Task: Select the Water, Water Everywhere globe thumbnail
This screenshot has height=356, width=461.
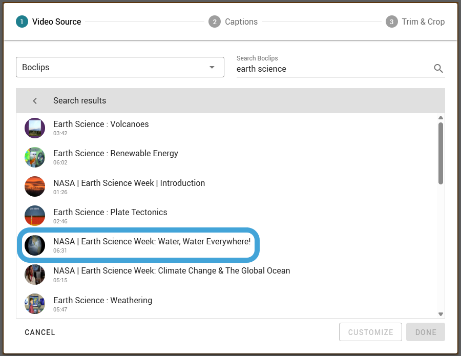Action: pyautogui.click(x=35, y=245)
